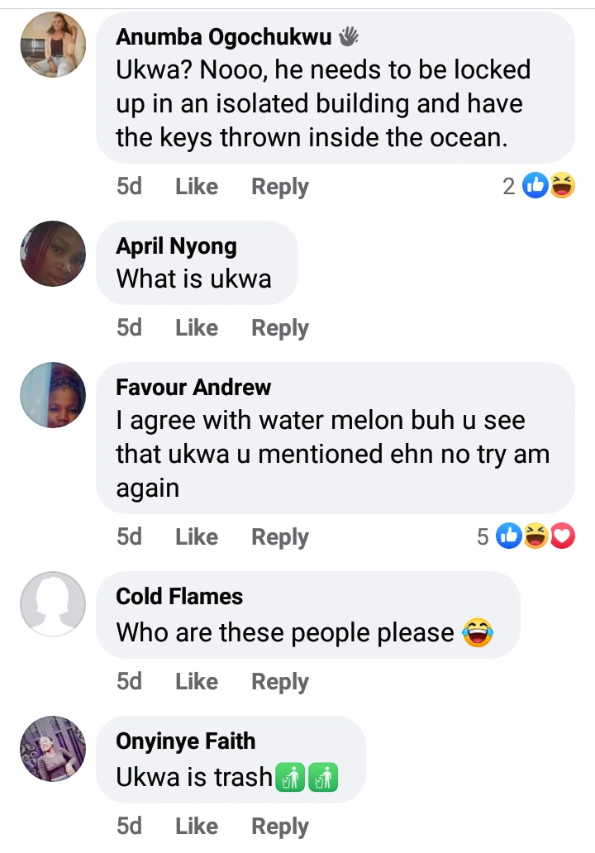The width and height of the screenshot is (595, 853).
Task: Open Anumba Ogochukwu's profile picture
Action: click(x=53, y=44)
